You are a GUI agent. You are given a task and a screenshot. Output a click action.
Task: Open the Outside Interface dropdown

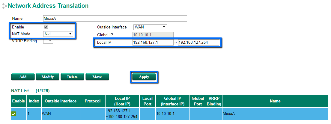(x=150, y=27)
